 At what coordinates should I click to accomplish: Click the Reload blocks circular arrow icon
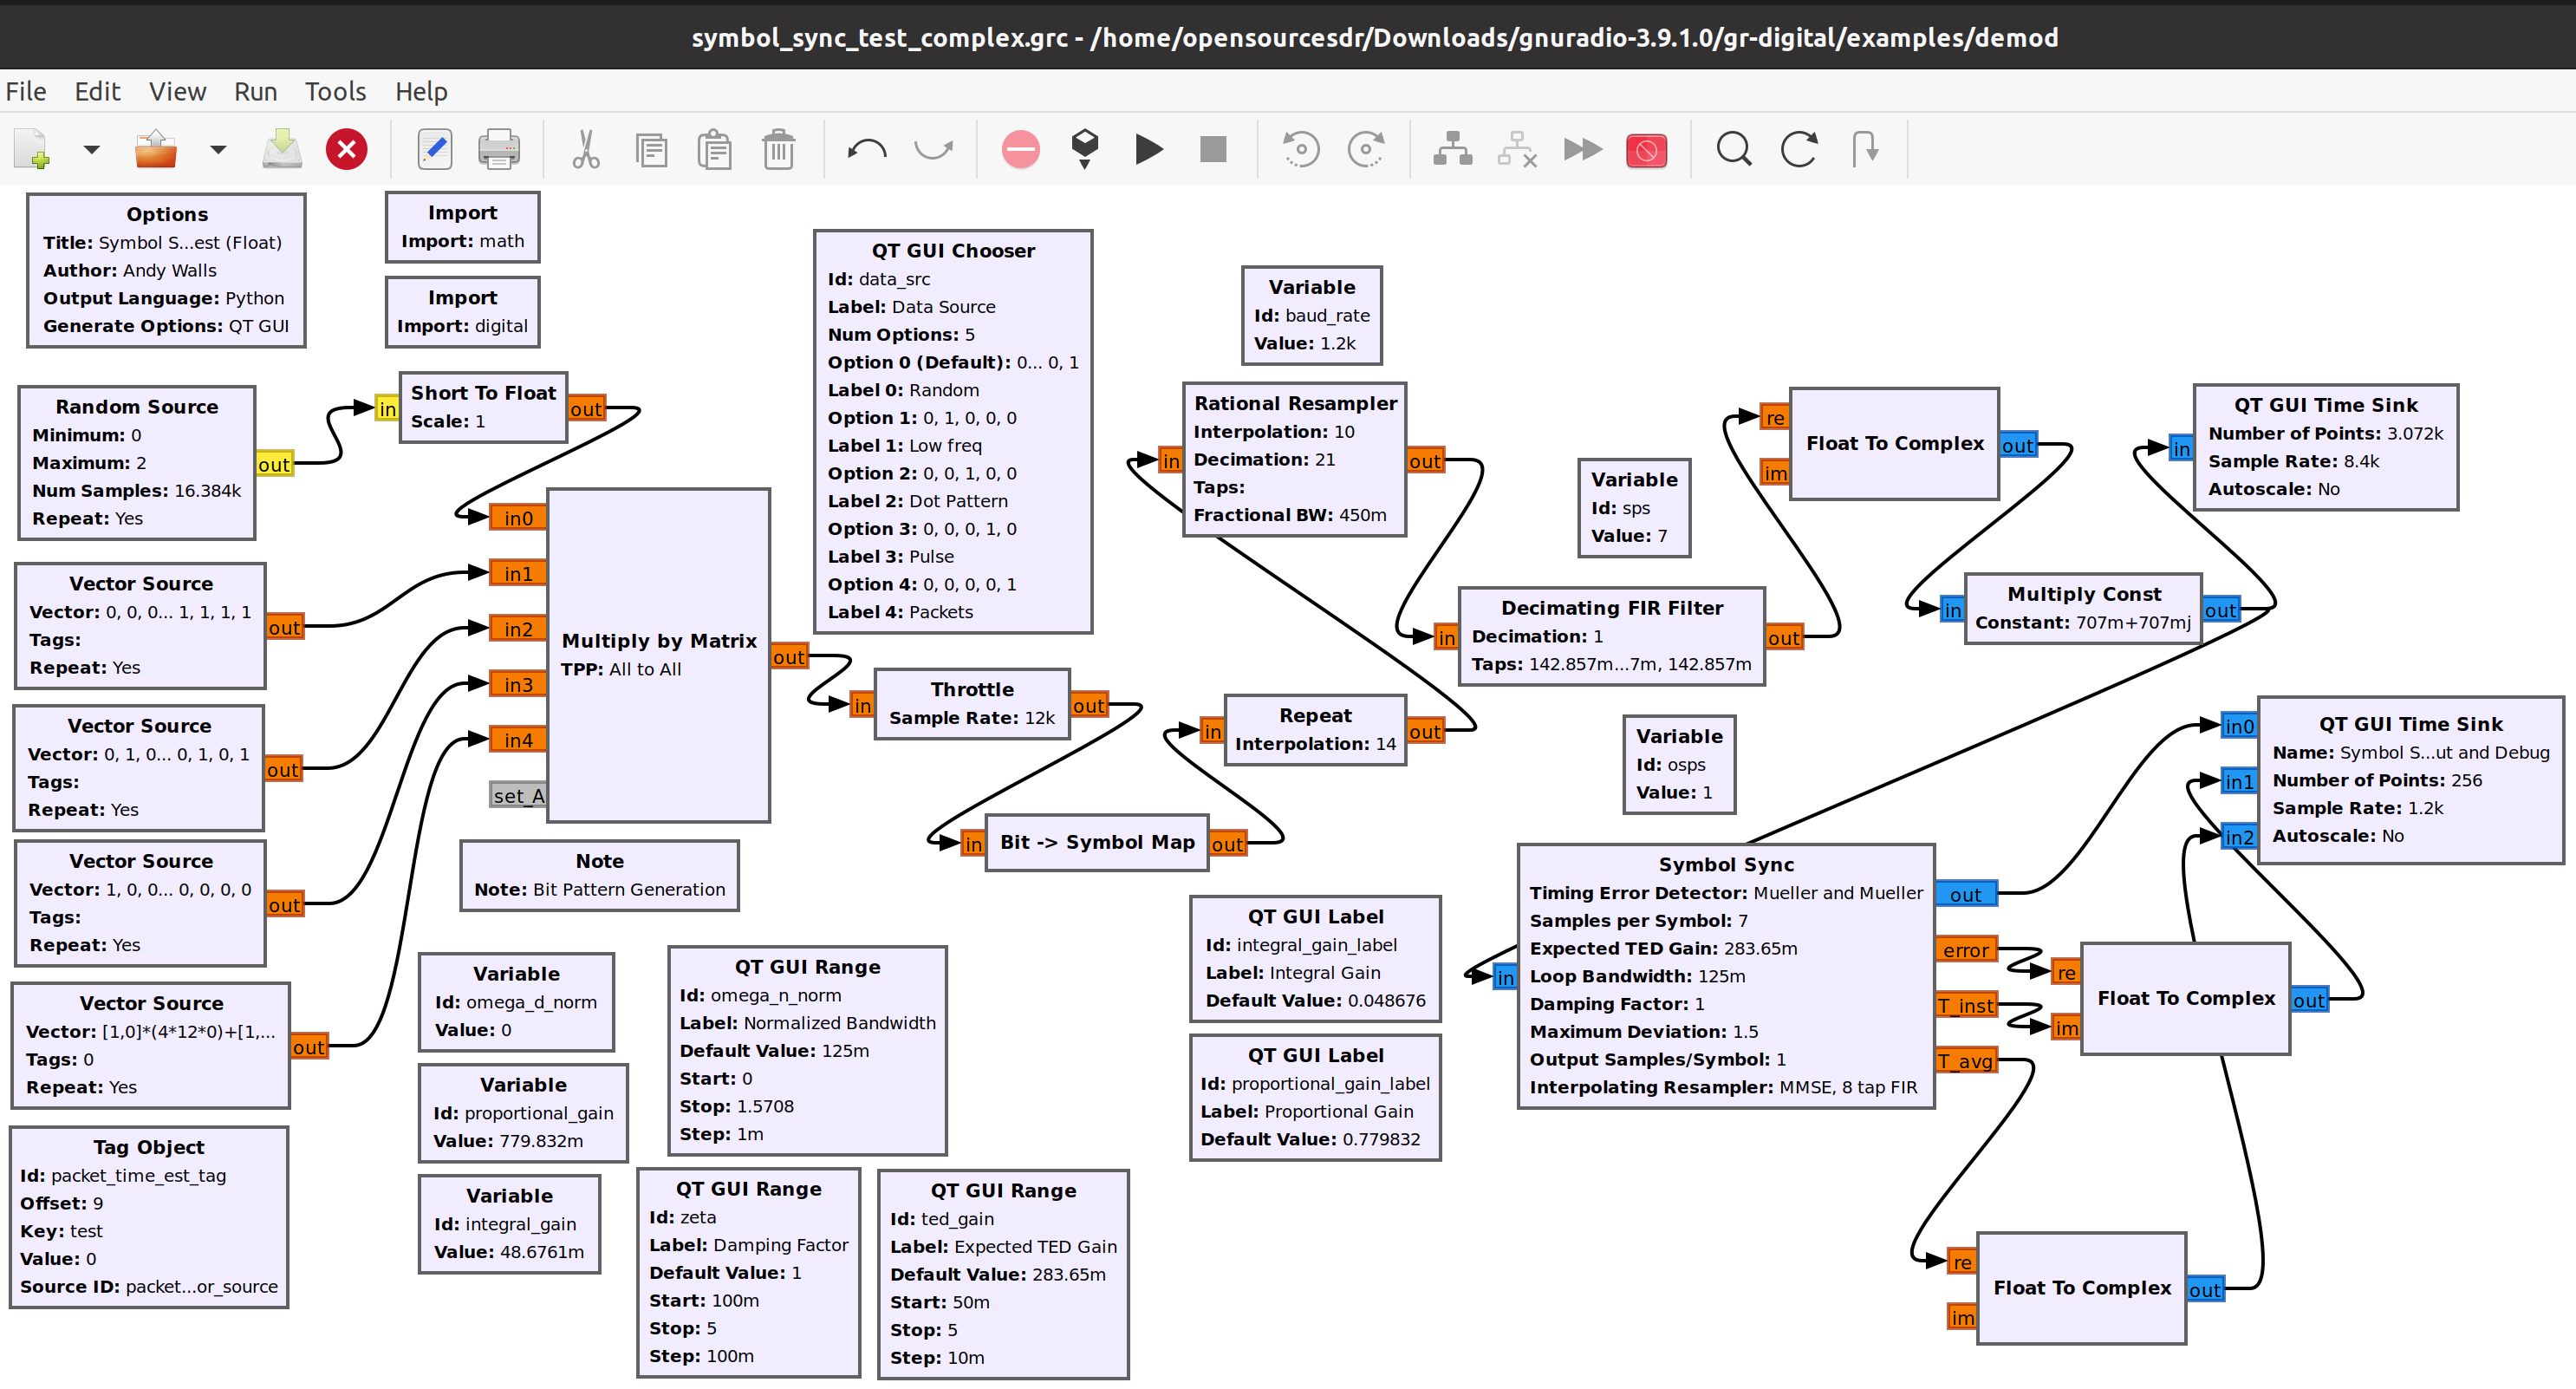point(1798,150)
